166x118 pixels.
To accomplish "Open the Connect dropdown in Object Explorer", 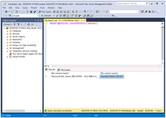I will 7,24.
